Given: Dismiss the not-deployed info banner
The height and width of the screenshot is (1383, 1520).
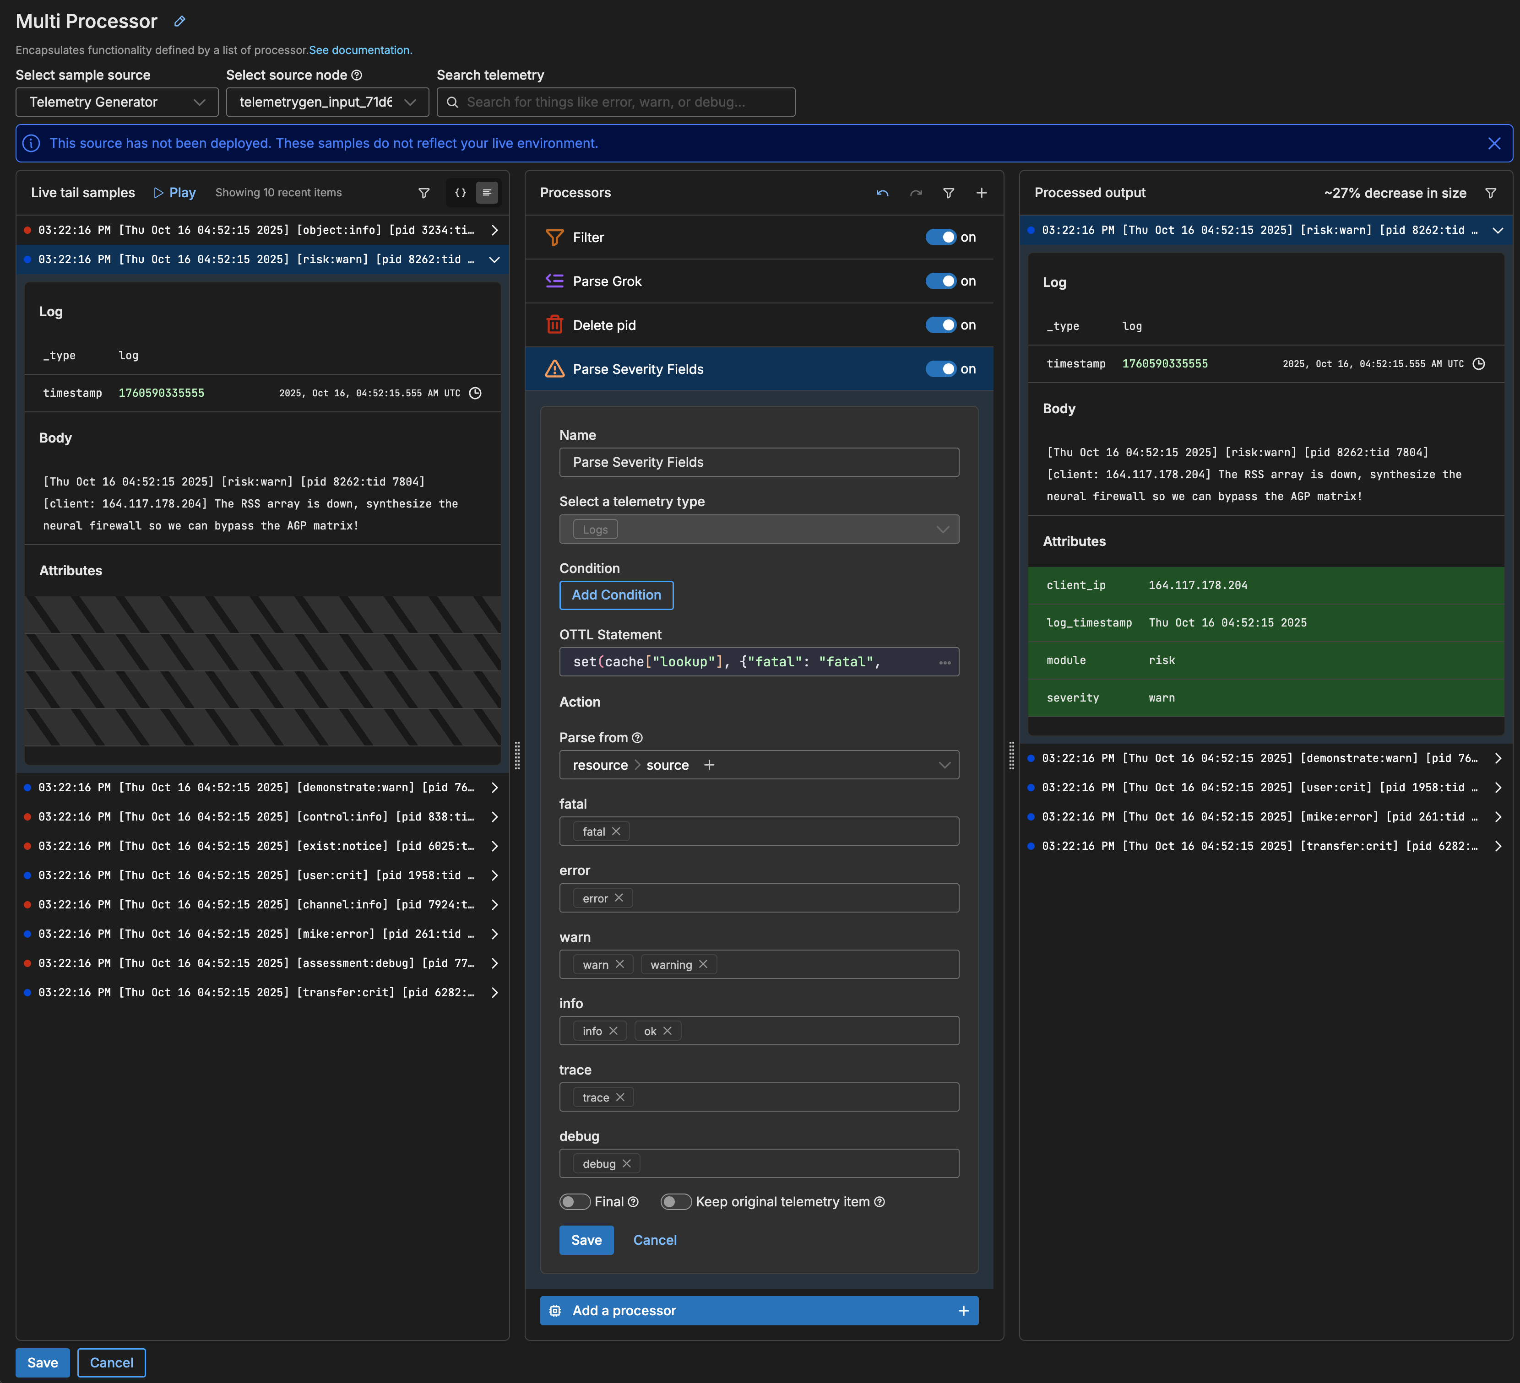Looking at the screenshot, I should point(1493,143).
